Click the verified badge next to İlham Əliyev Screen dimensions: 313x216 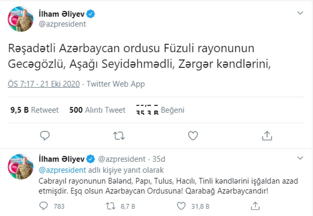click(x=91, y=14)
